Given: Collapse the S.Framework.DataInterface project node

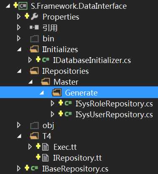Looking at the screenshot, I should point(8,6).
